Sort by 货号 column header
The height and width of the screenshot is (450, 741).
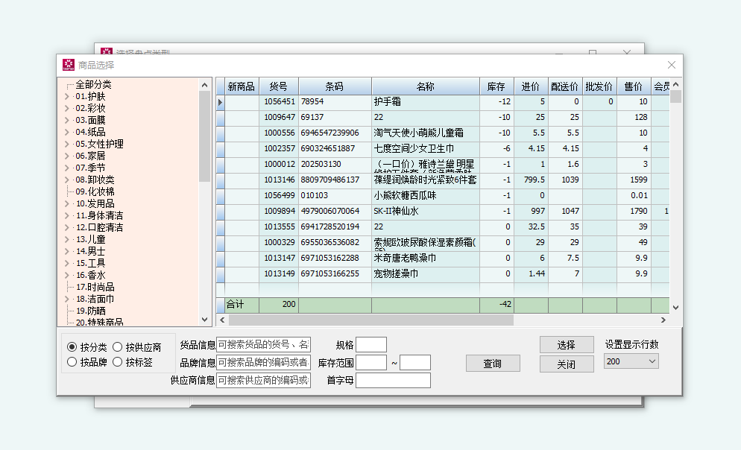coord(279,86)
